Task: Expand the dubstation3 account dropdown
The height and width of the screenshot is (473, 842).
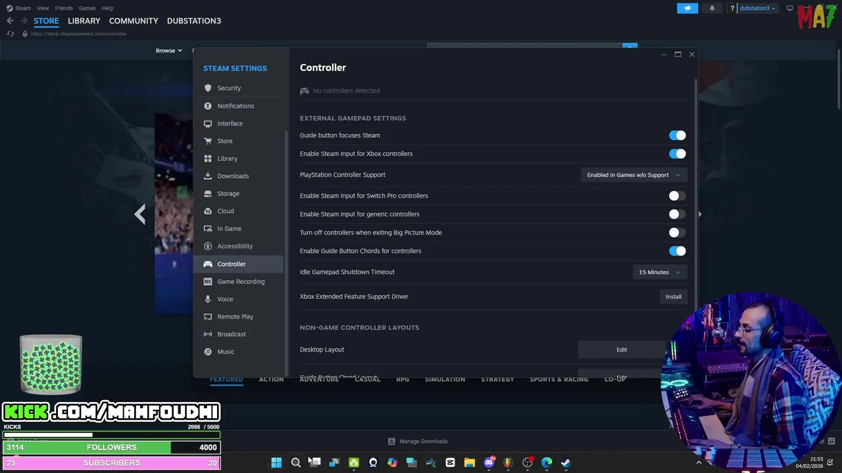Action: [758, 9]
